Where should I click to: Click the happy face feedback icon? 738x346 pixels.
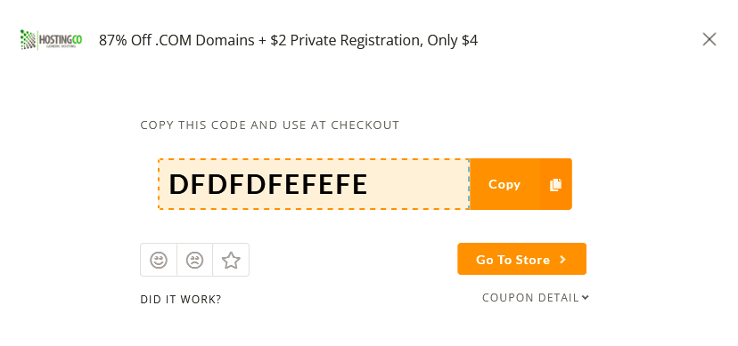pyautogui.click(x=159, y=260)
